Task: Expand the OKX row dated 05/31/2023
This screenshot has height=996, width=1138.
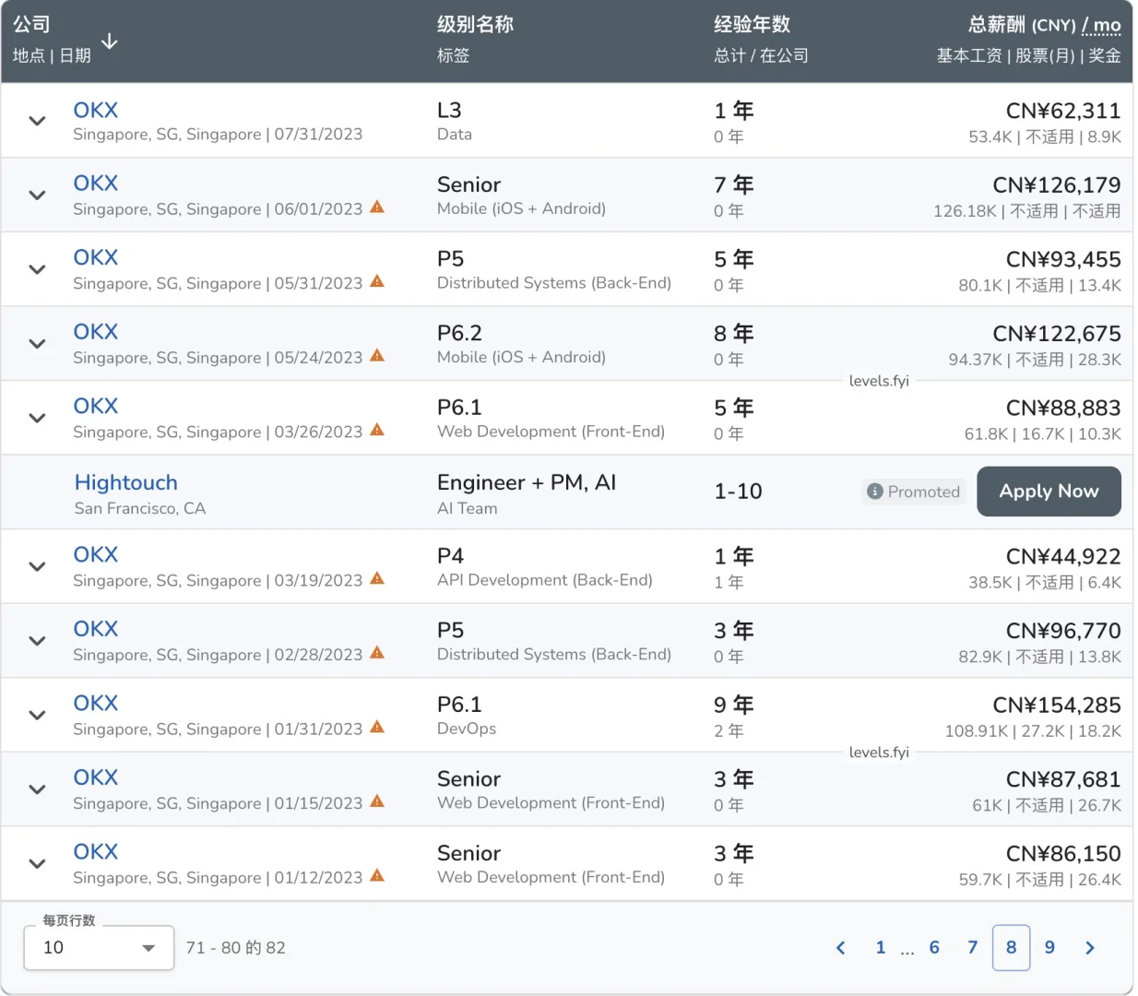Action: click(37, 270)
